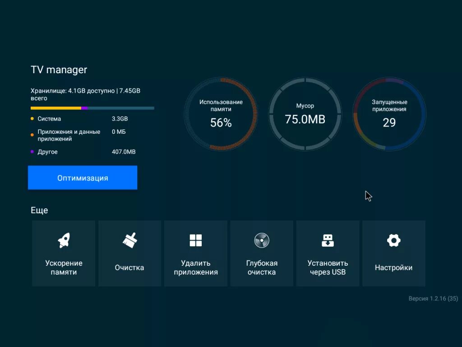Click the Версия 1.2.16 (35) text
Viewport: 462px width, 347px height.
[433, 298]
